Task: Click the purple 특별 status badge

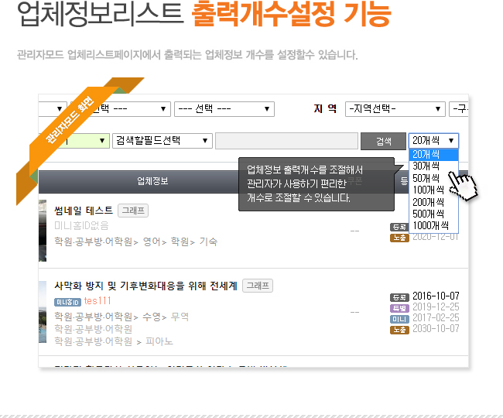Action: pos(399,309)
